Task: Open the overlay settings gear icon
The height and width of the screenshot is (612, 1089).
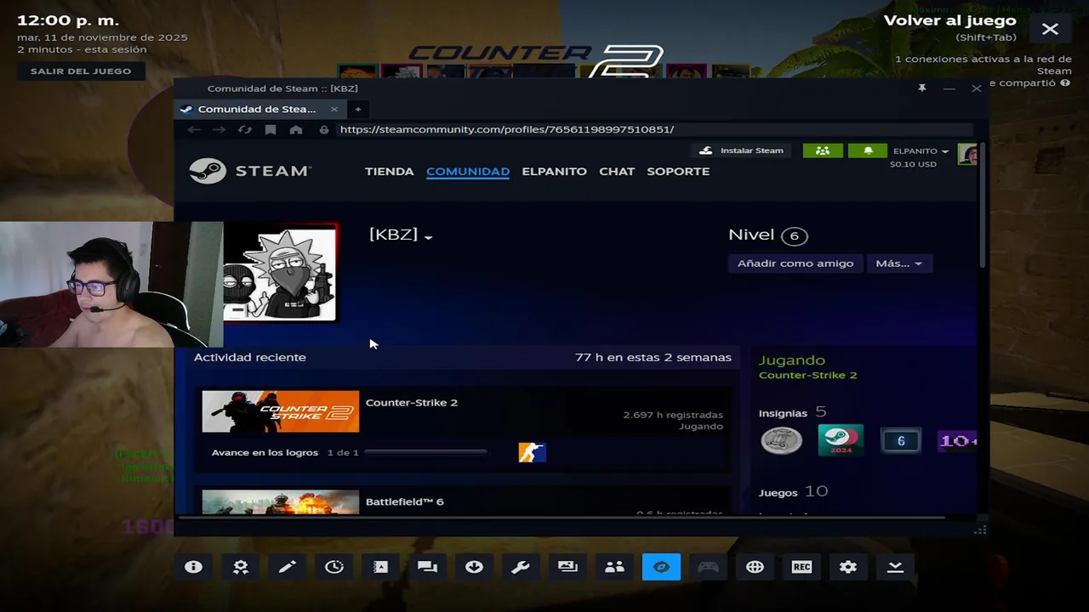Action: pyautogui.click(x=848, y=567)
